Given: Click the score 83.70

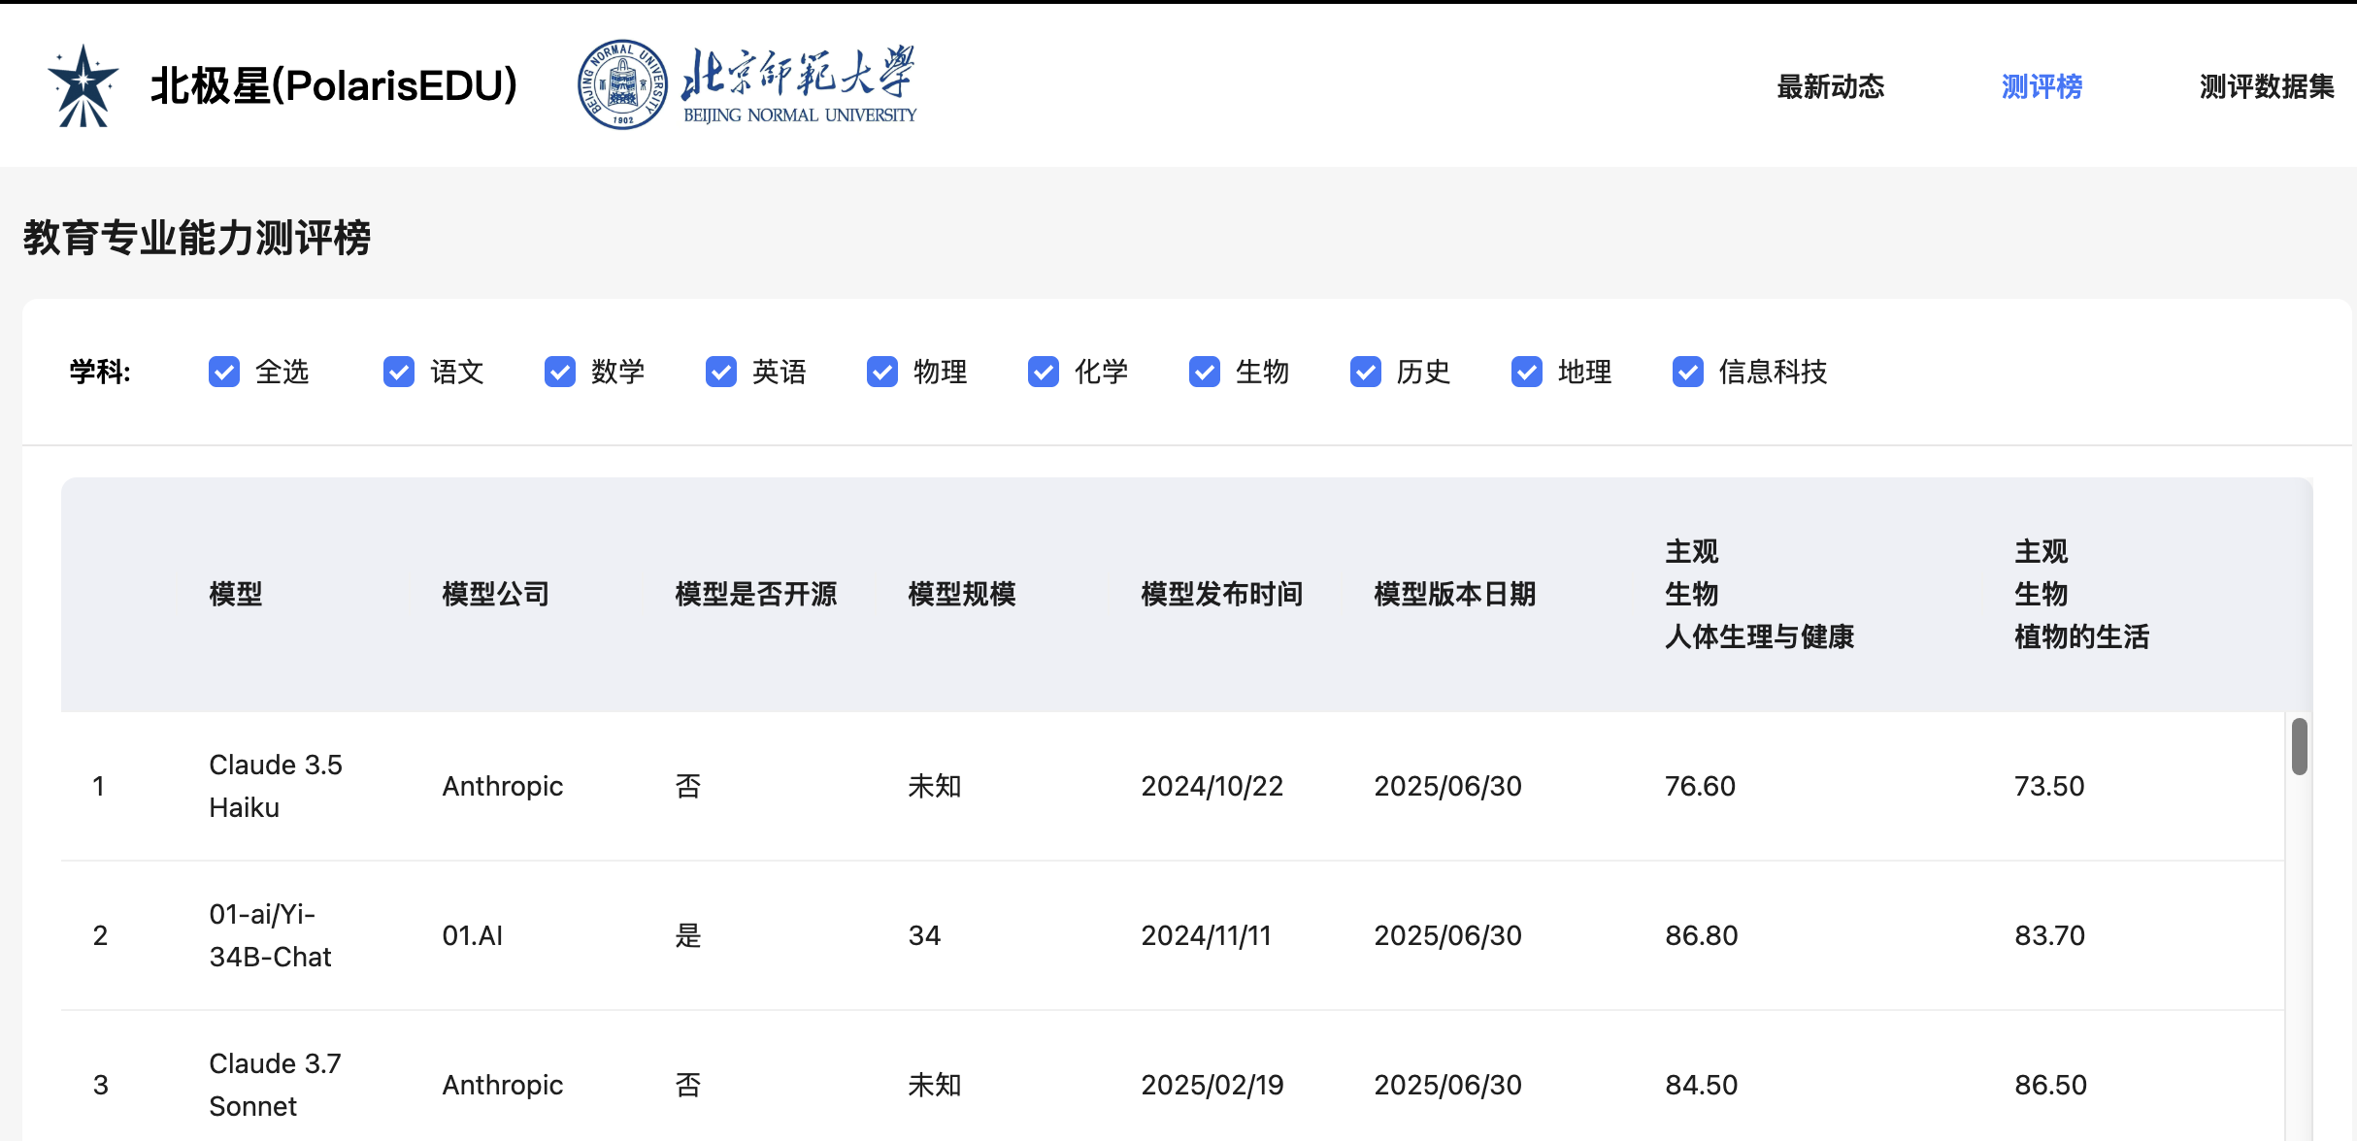Looking at the screenshot, I should (2049, 935).
